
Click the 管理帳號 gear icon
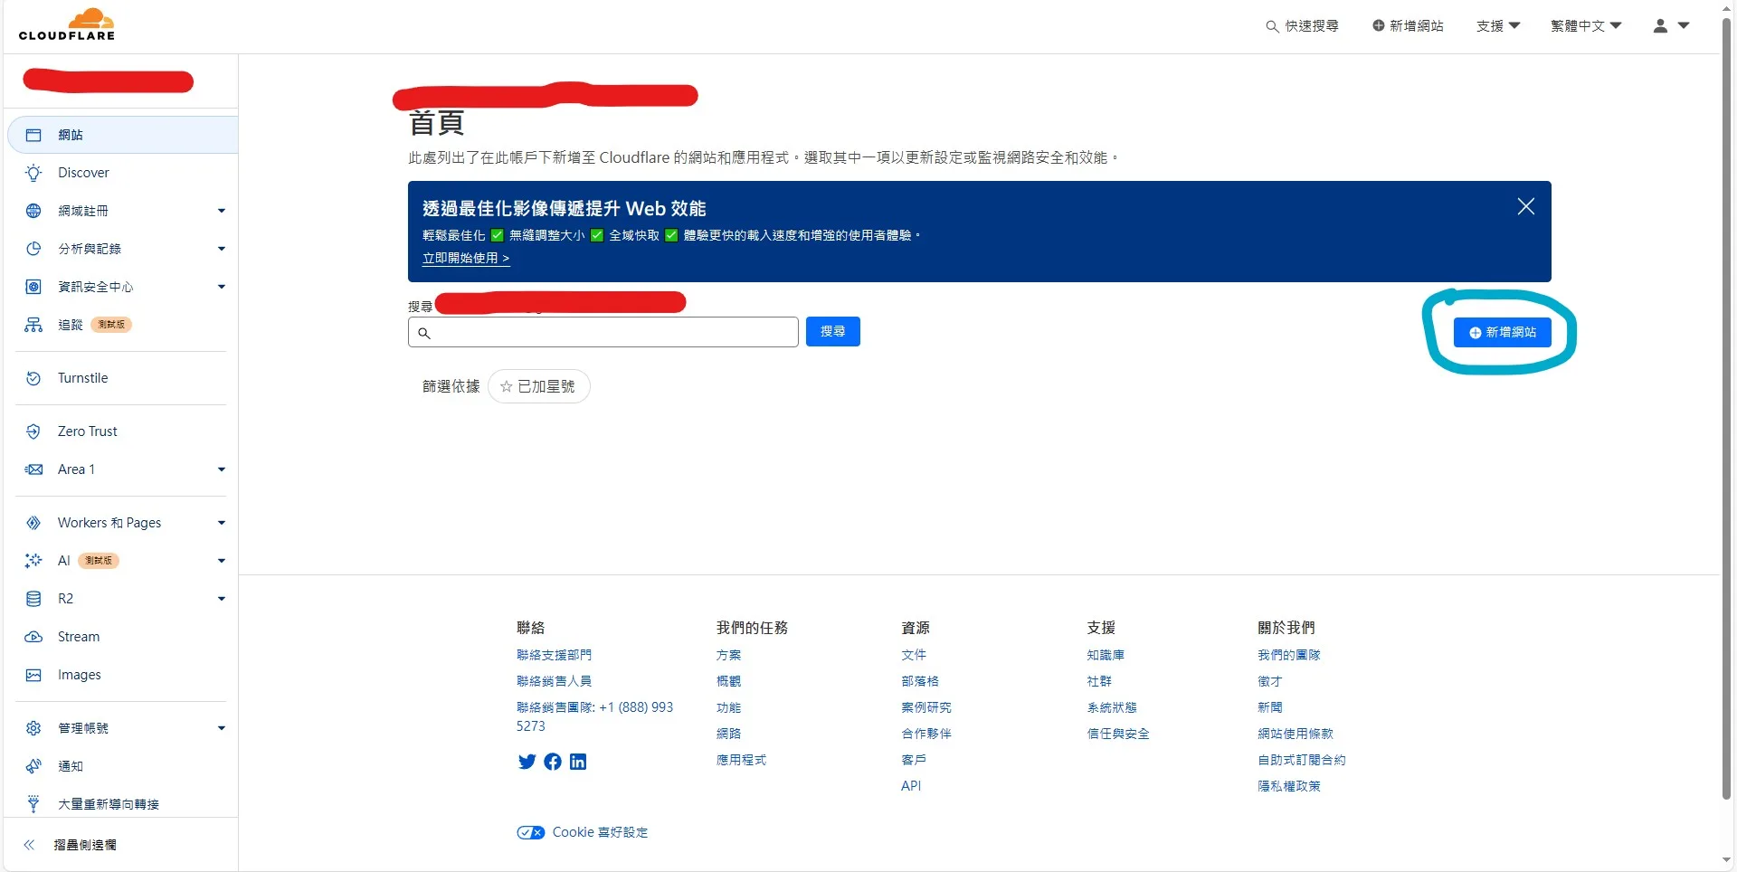click(x=33, y=728)
